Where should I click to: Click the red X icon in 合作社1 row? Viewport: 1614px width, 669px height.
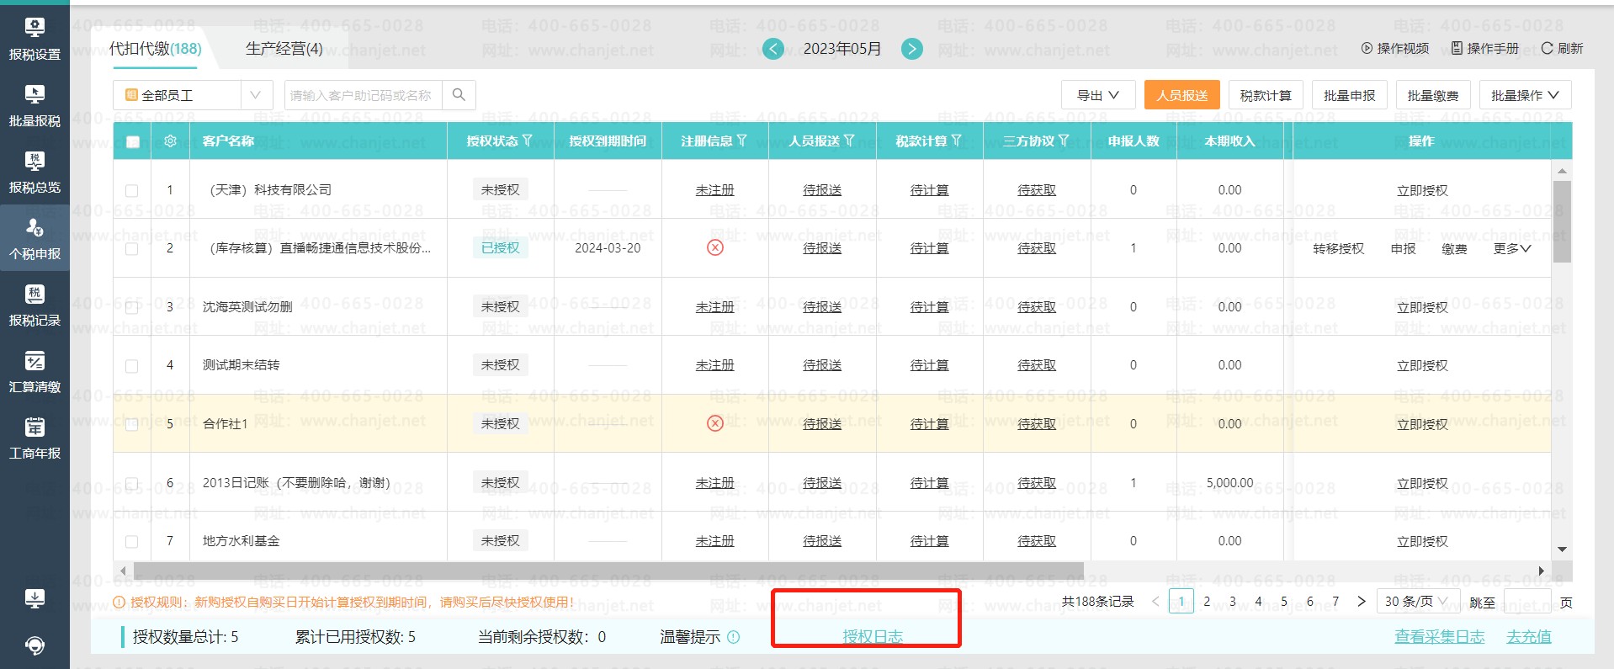point(715,423)
